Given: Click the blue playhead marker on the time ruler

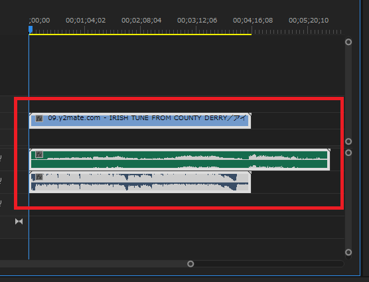Looking at the screenshot, I should (31, 30).
